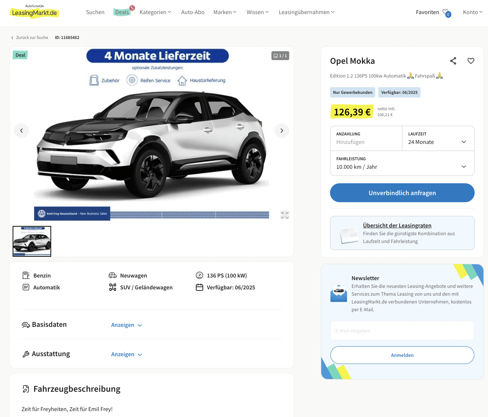Click Unverbindlich anfragen button

coord(402,193)
